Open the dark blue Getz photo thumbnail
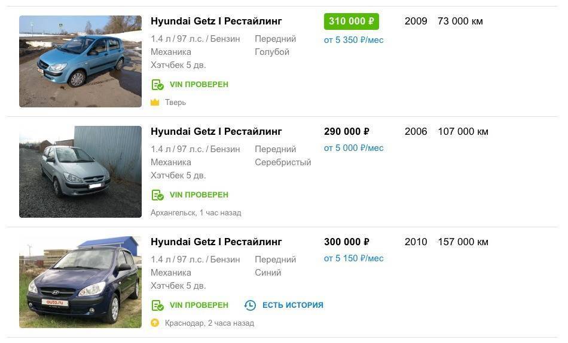 click(80, 282)
